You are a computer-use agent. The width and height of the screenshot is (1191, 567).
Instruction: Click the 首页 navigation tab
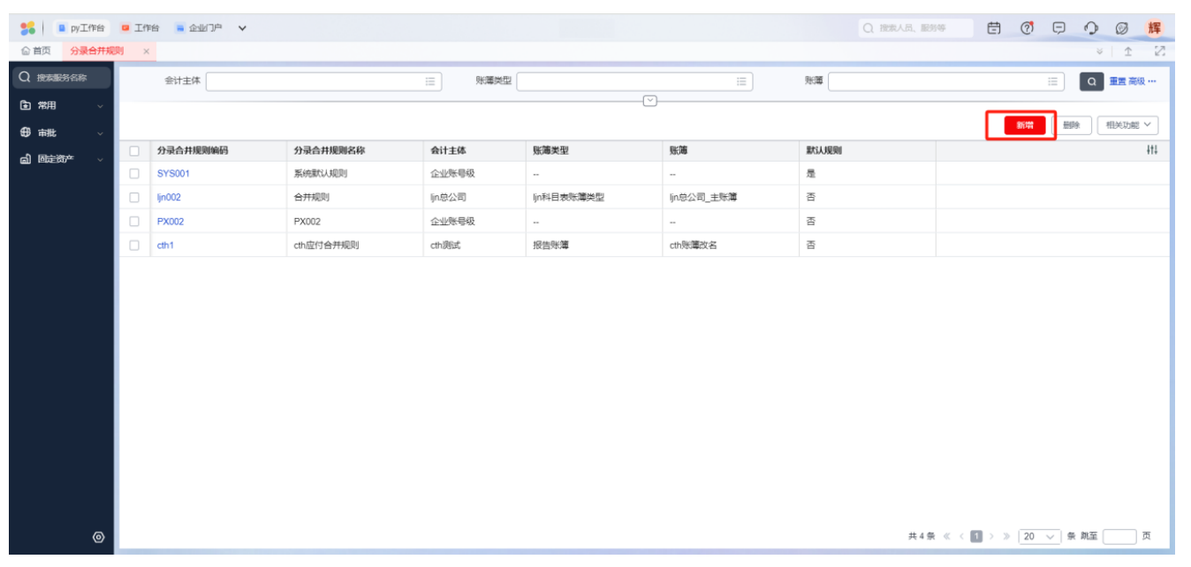click(x=35, y=52)
